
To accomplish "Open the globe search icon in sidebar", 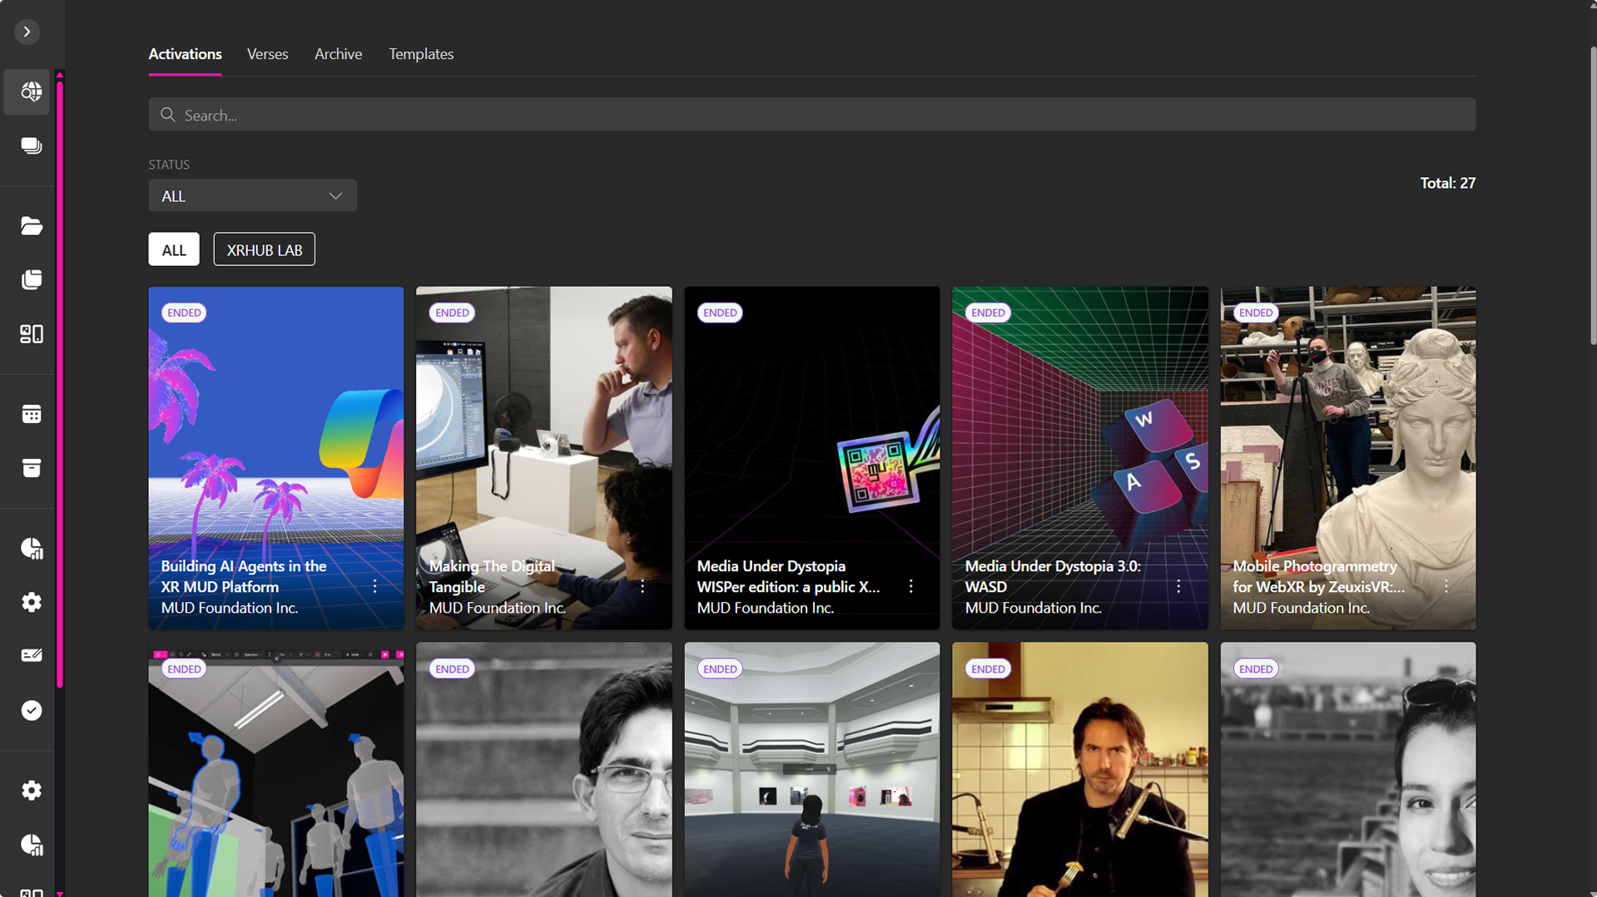I will tap(31, 91).
